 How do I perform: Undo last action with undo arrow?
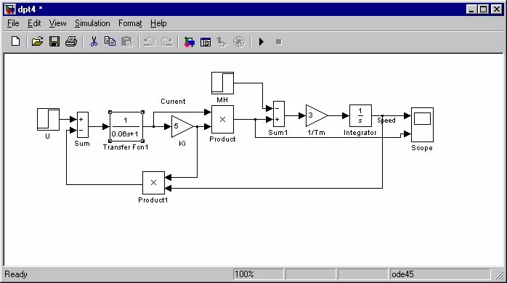click(150, 41)
